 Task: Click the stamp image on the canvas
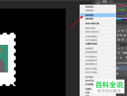tap(8, 59)
